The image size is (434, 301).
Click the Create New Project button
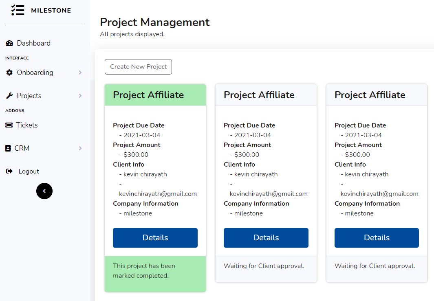138,67
